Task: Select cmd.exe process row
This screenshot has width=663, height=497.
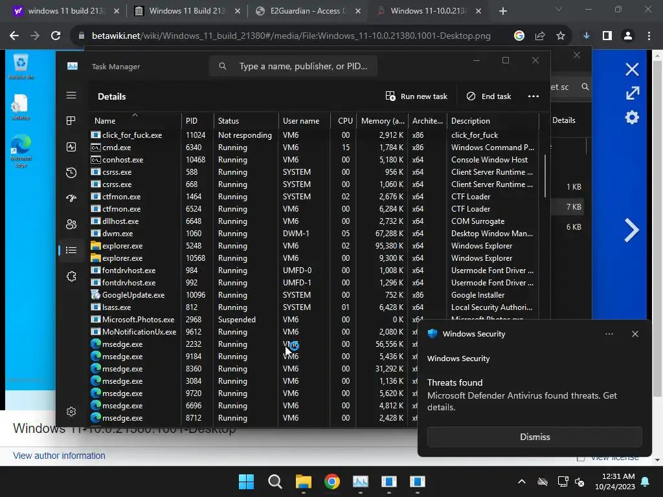Action: coord(314,148)
